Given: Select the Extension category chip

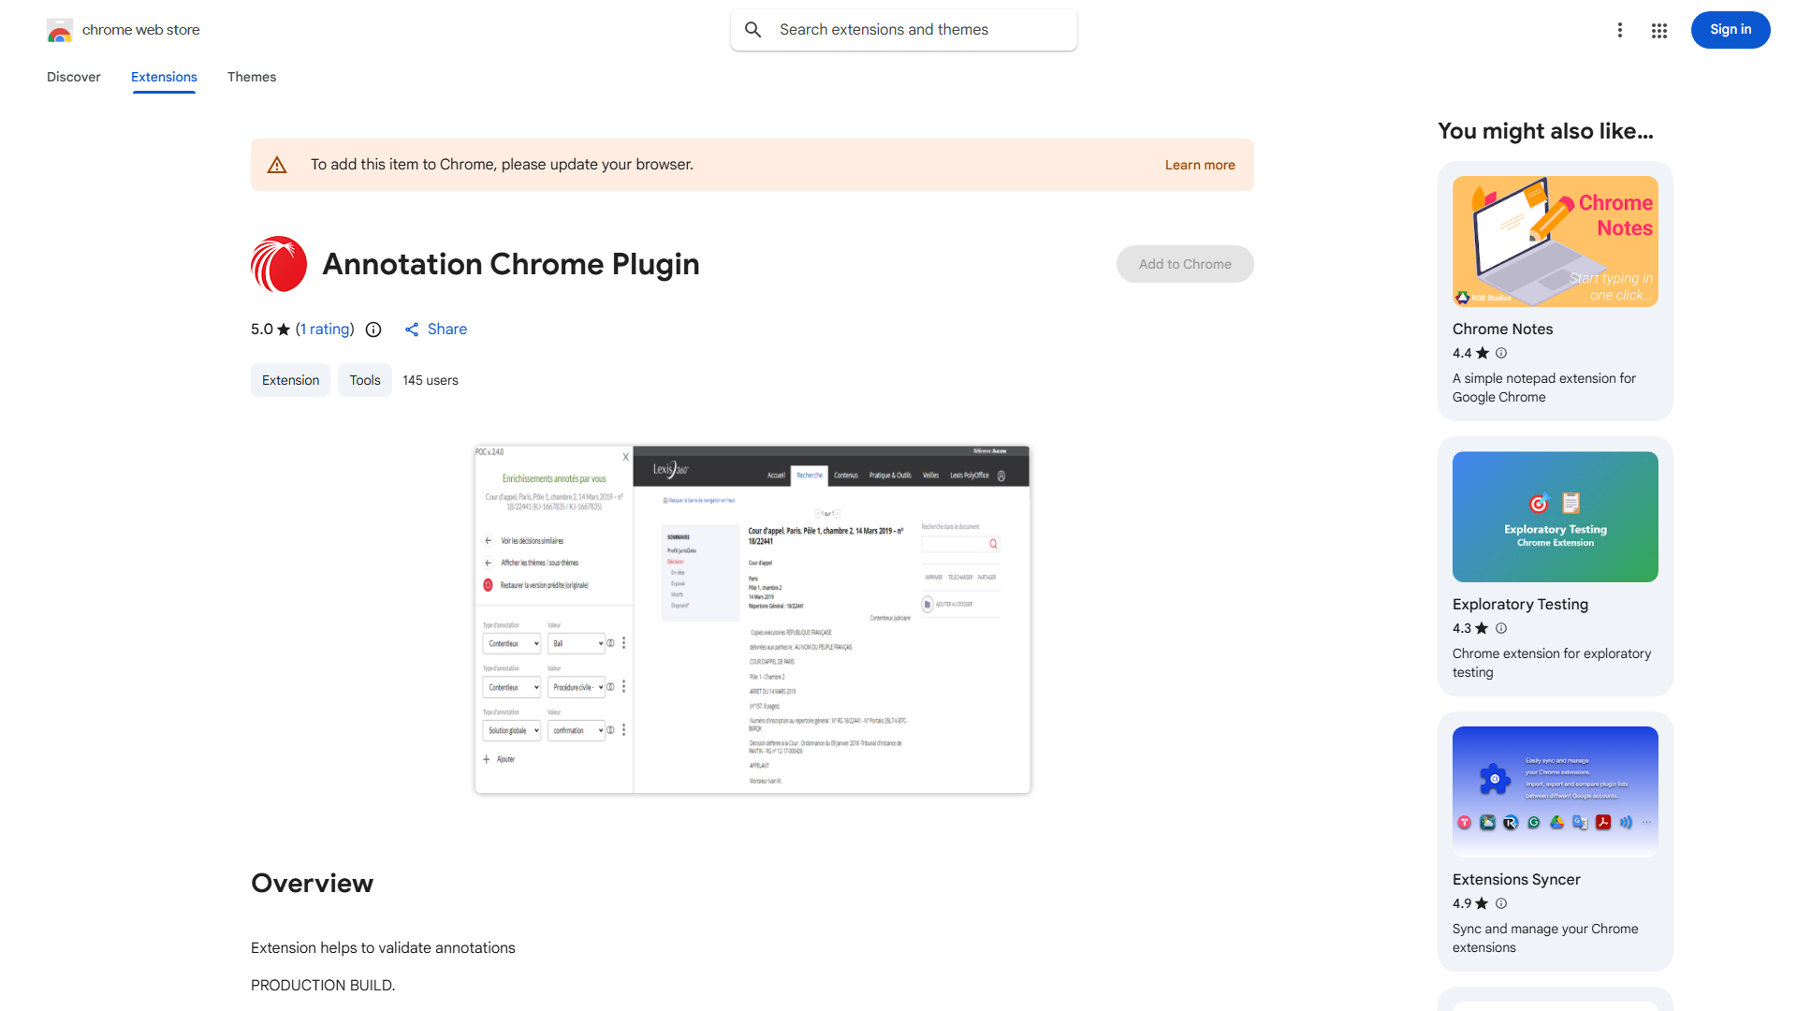Looking at the screenshot, I should [x=290, y=380].
